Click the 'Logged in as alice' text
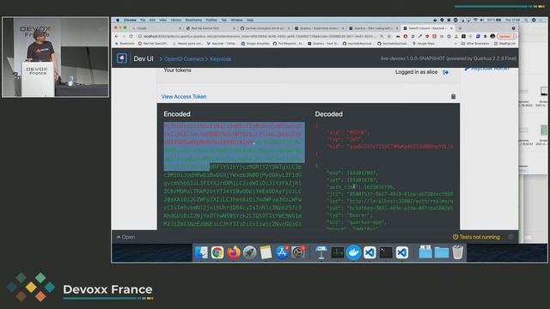The height and width of the screenshot is (309, 550). tap(416, 72)
